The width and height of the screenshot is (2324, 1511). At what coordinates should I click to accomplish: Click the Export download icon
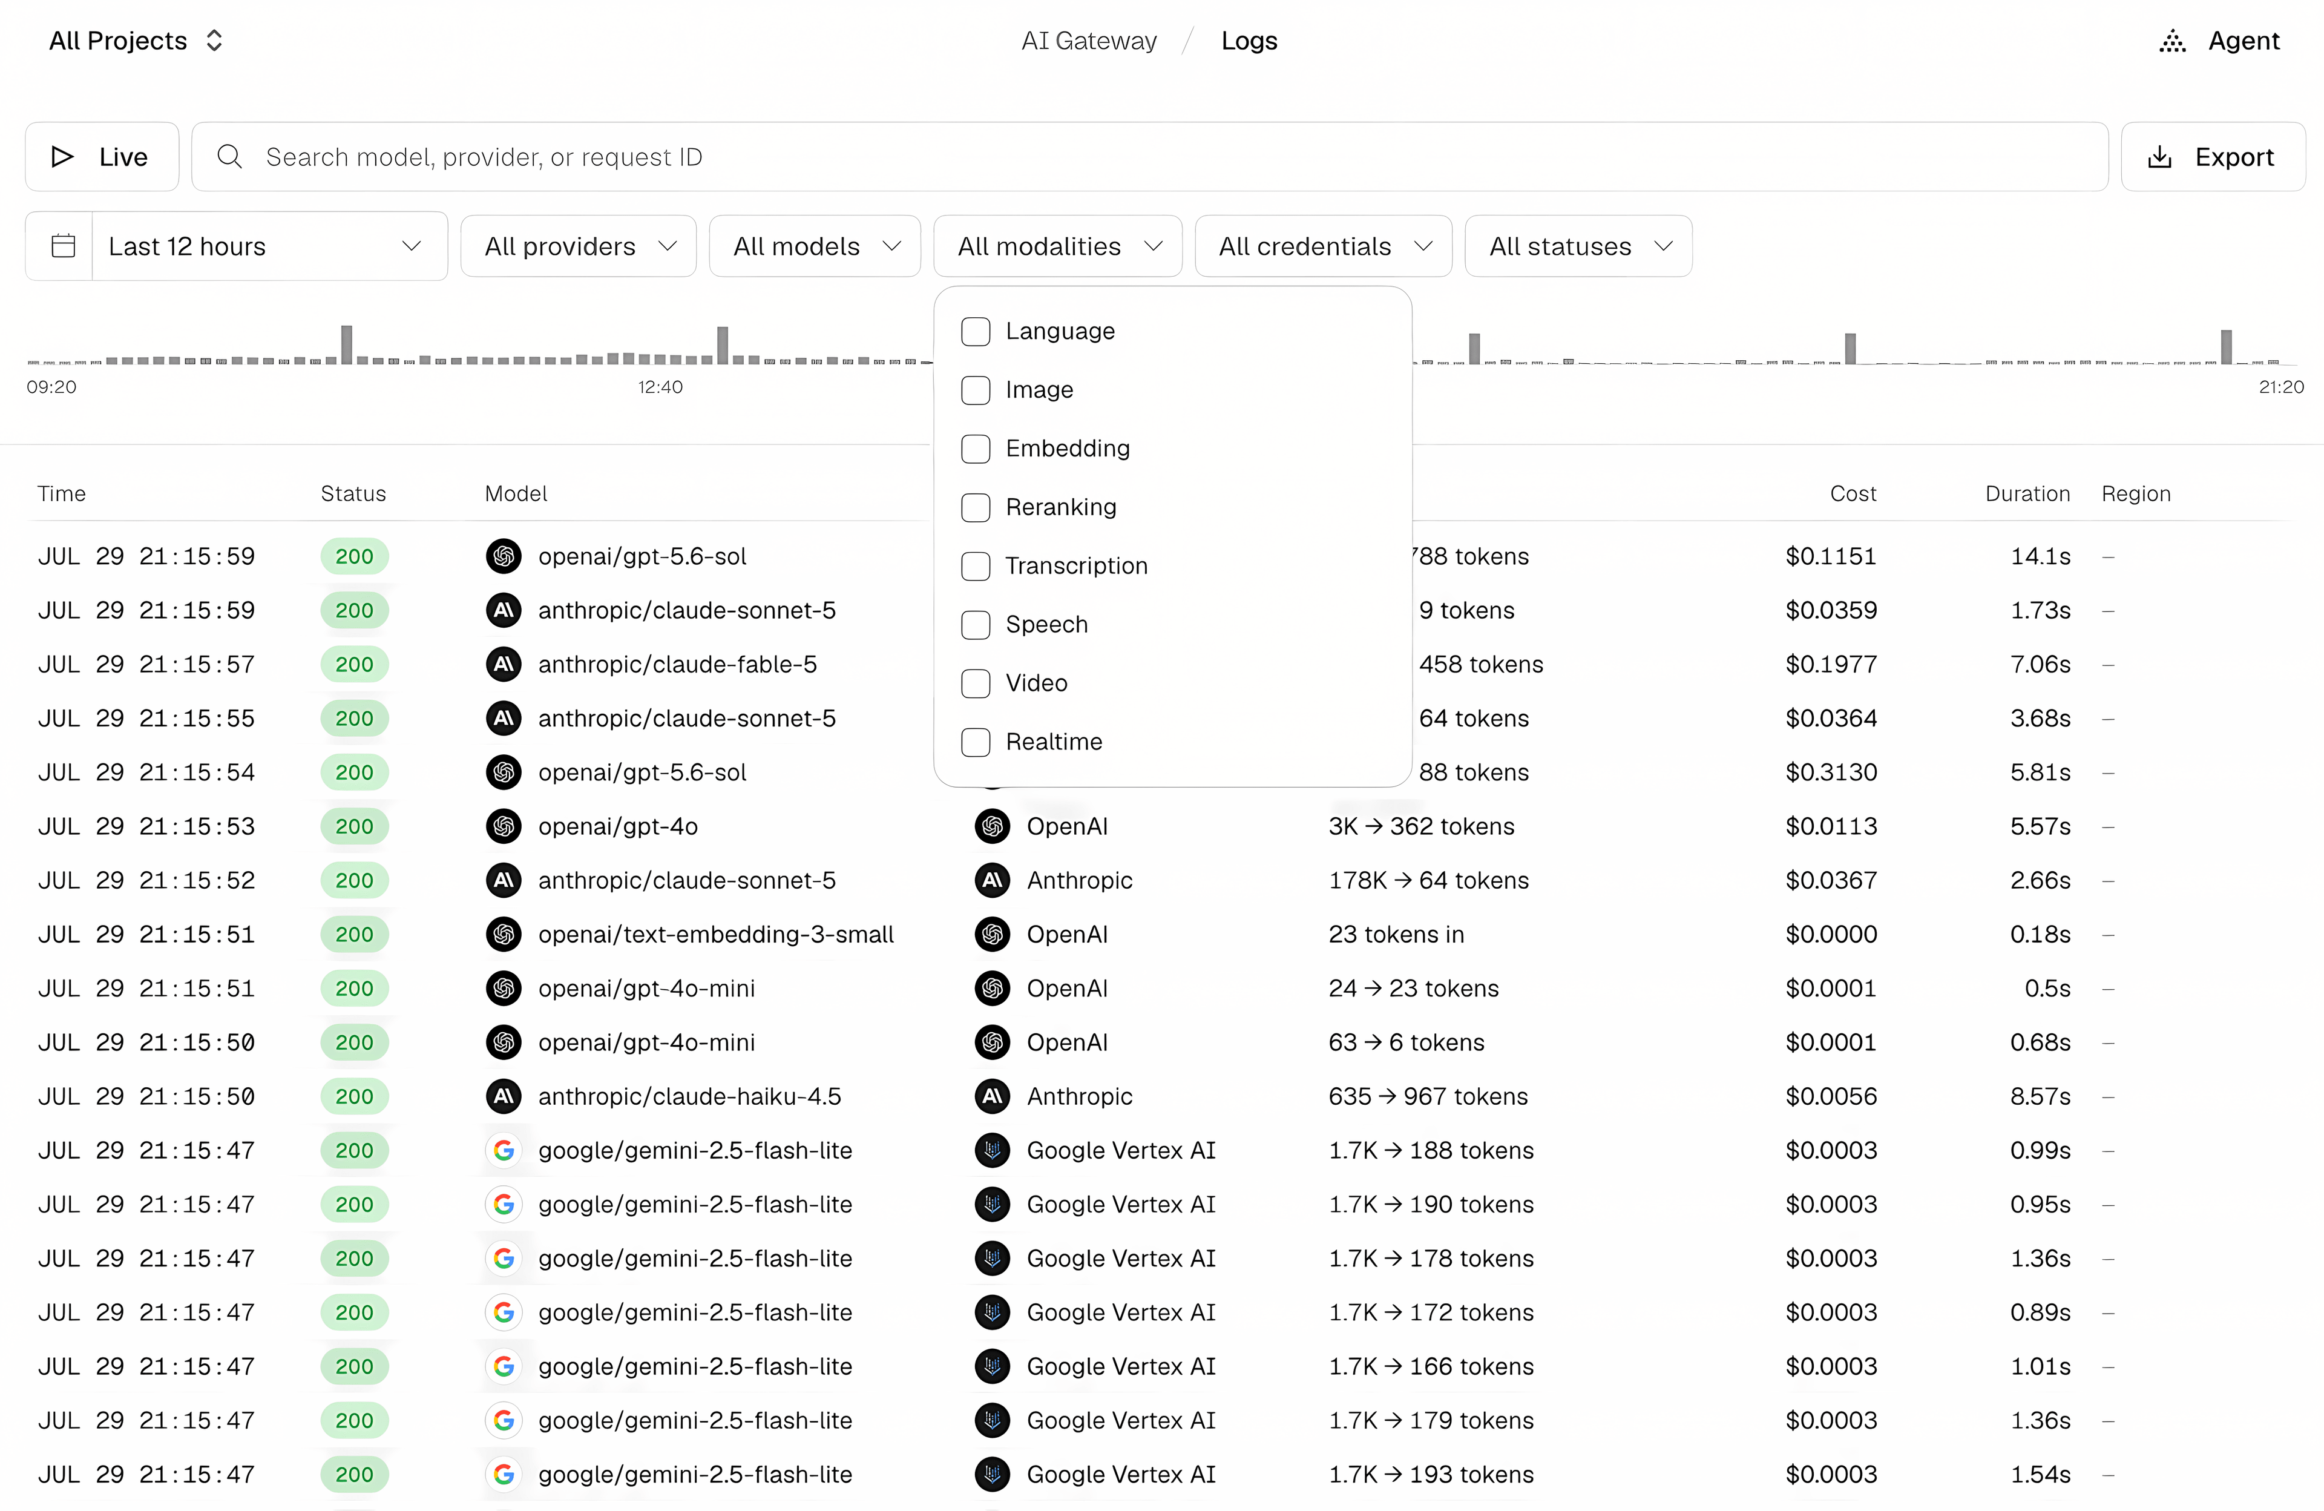point(2159,156)
